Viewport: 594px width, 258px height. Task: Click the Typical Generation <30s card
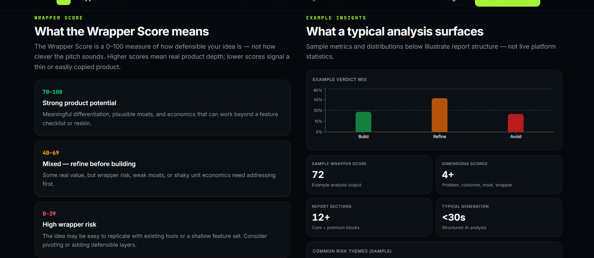[499, 217]
